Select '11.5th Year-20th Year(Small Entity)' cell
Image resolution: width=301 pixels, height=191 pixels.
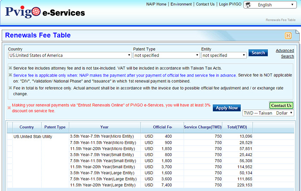click(x=102, y=167)
